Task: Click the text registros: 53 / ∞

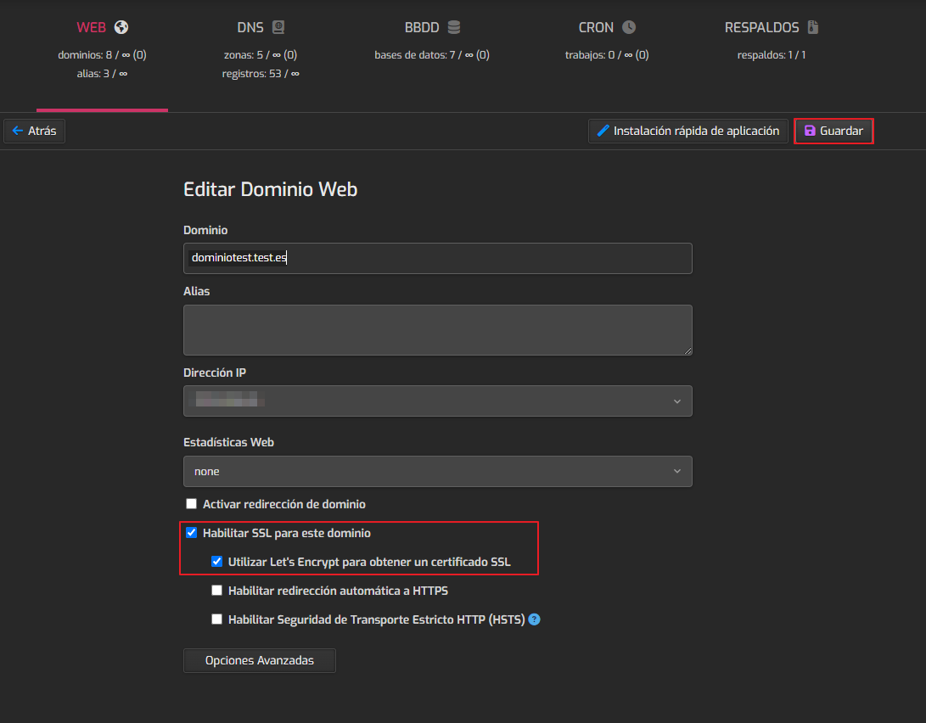Action: click(x=261, y=74)
